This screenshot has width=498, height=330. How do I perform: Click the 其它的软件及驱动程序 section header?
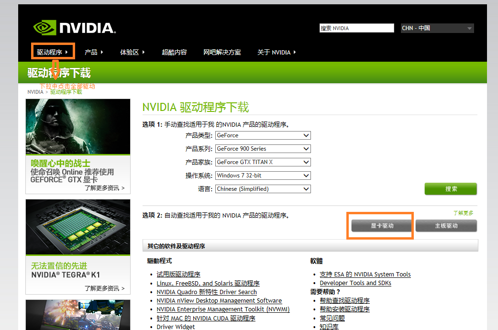pyautogui.click(x=310, y=246)
